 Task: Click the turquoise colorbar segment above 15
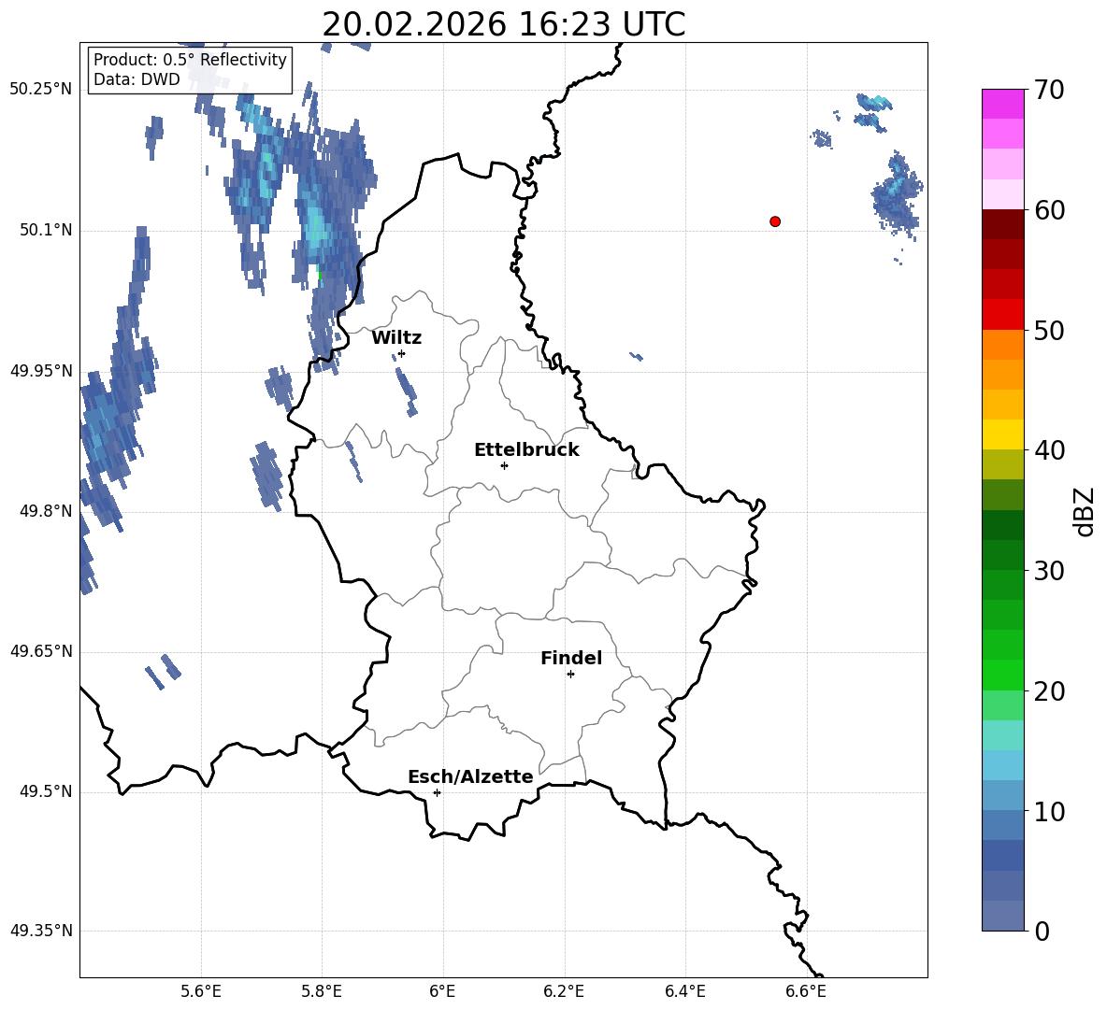(x=1003, y=735)
